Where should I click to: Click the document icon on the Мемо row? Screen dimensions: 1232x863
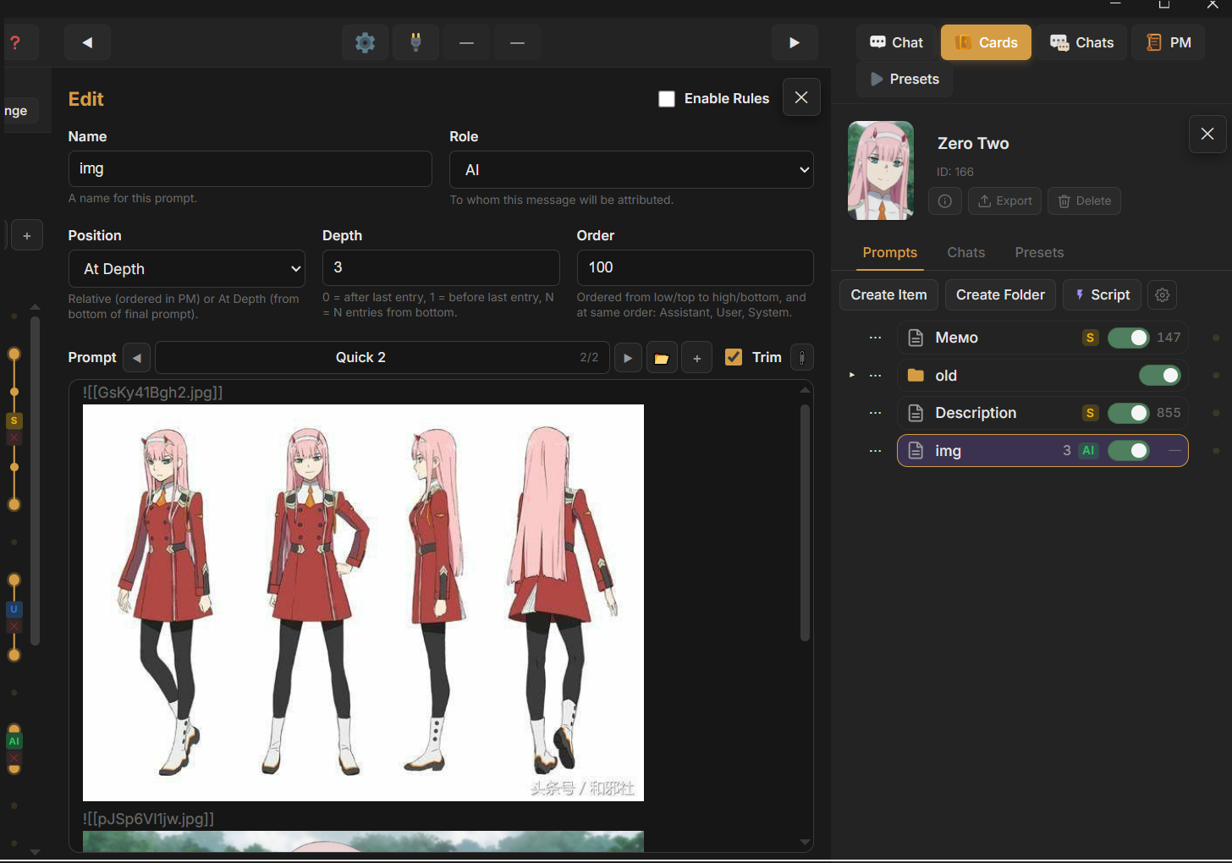(x=916, y=338)
